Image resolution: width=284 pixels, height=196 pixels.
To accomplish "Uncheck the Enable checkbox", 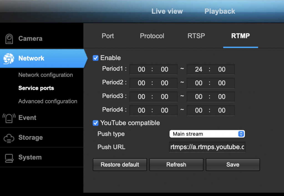I will point(96,58).
